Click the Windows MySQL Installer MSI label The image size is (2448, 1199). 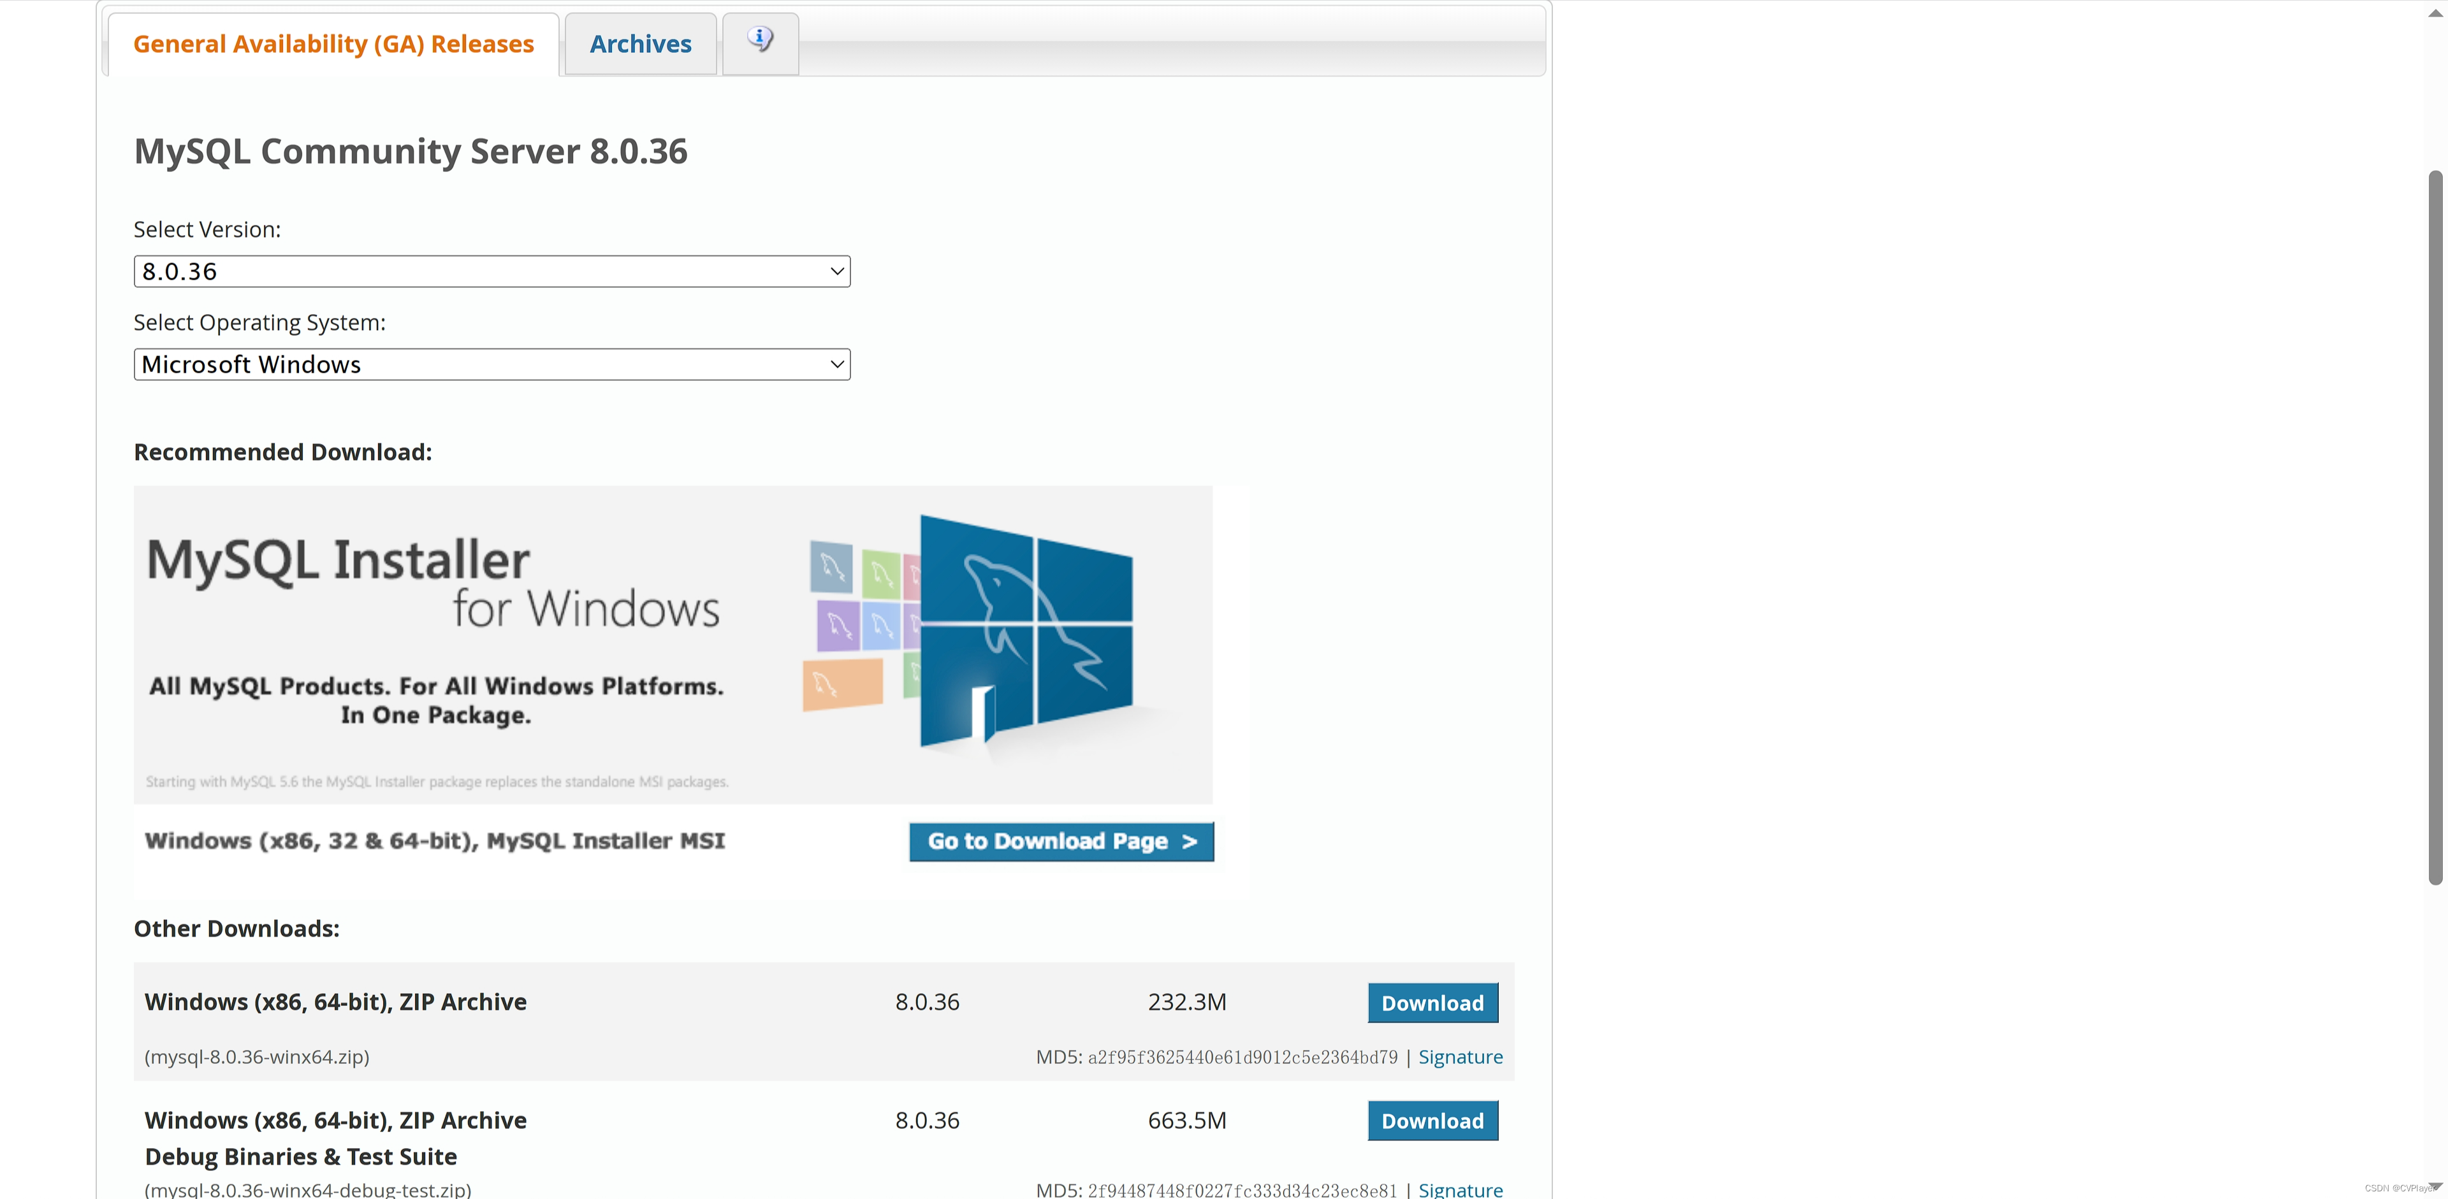(x=434, y=841)
